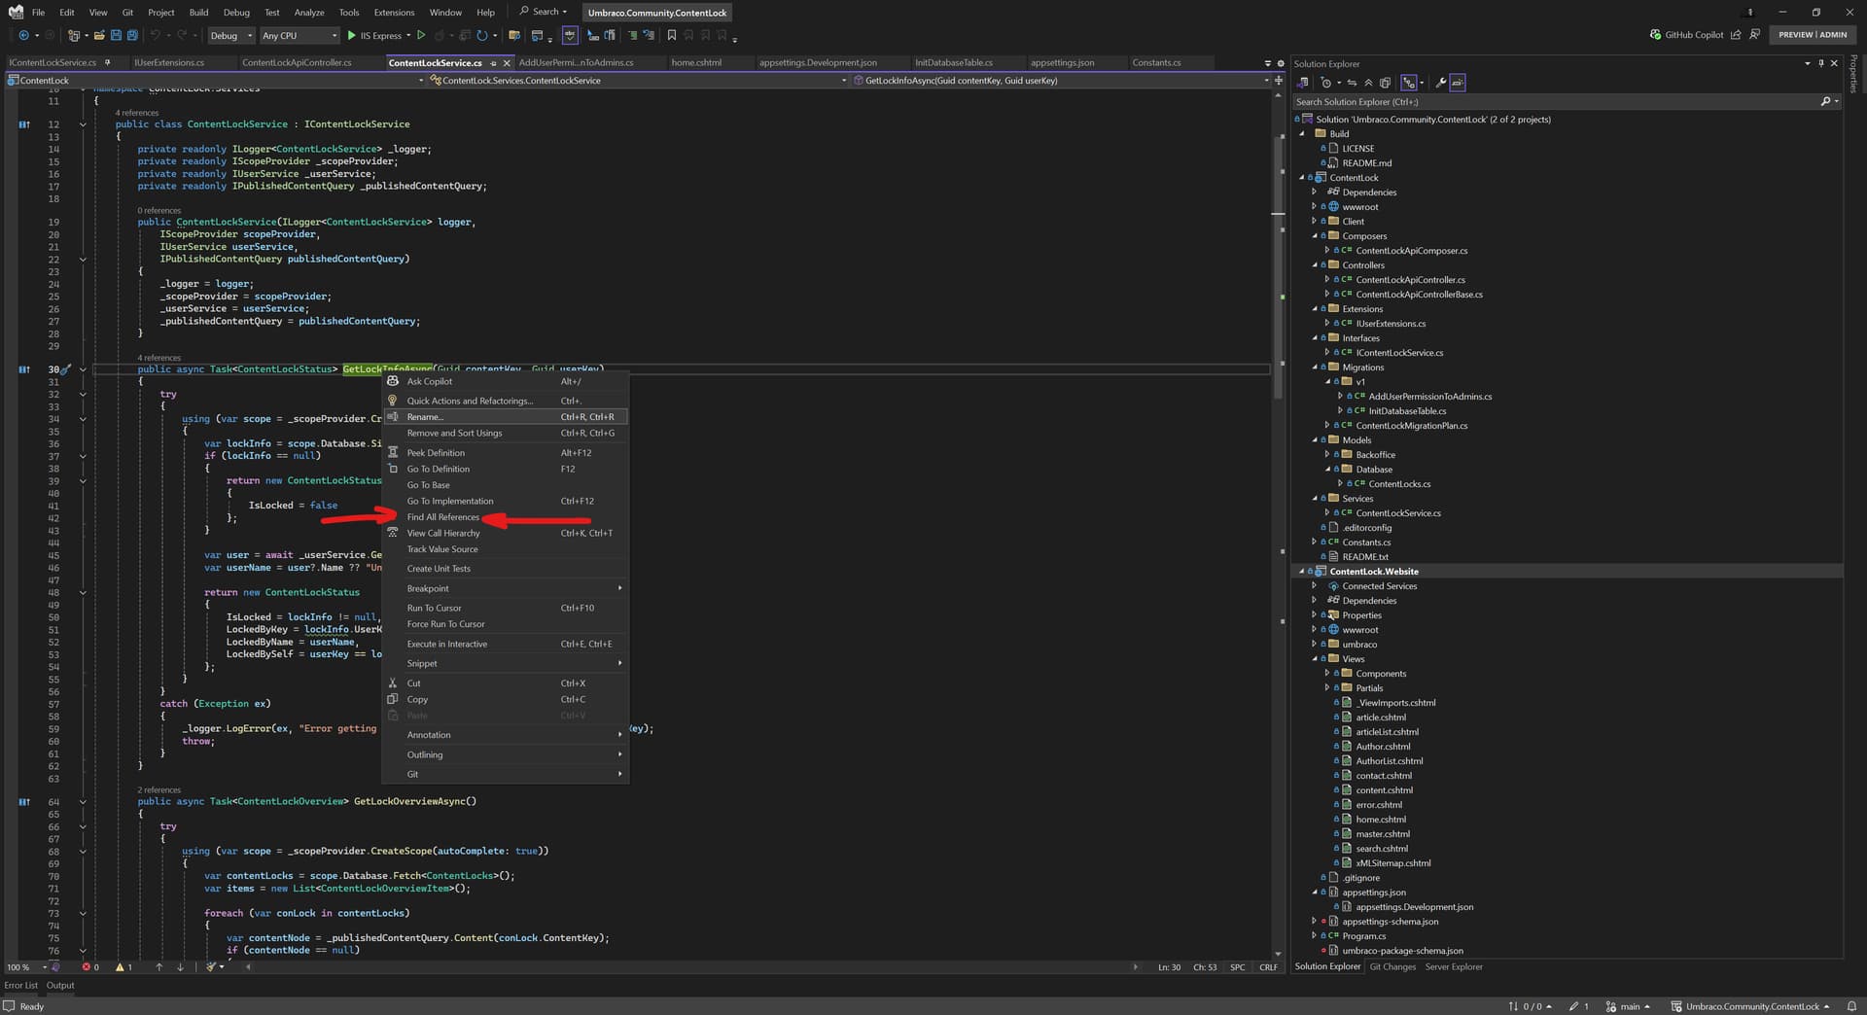Click the bookmark icon in the toolbar

[x=671, y=35]
